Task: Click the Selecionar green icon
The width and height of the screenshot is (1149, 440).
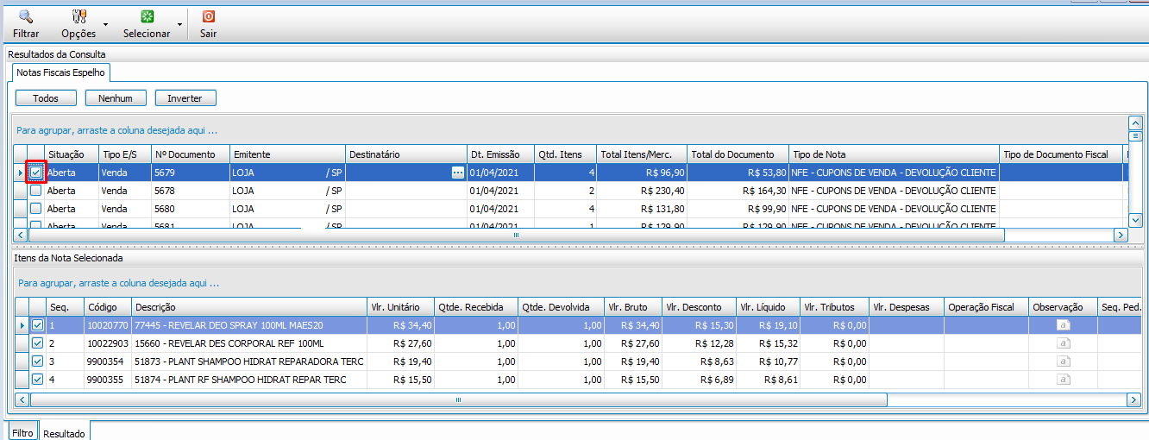Action: click(x=147, y=16)
